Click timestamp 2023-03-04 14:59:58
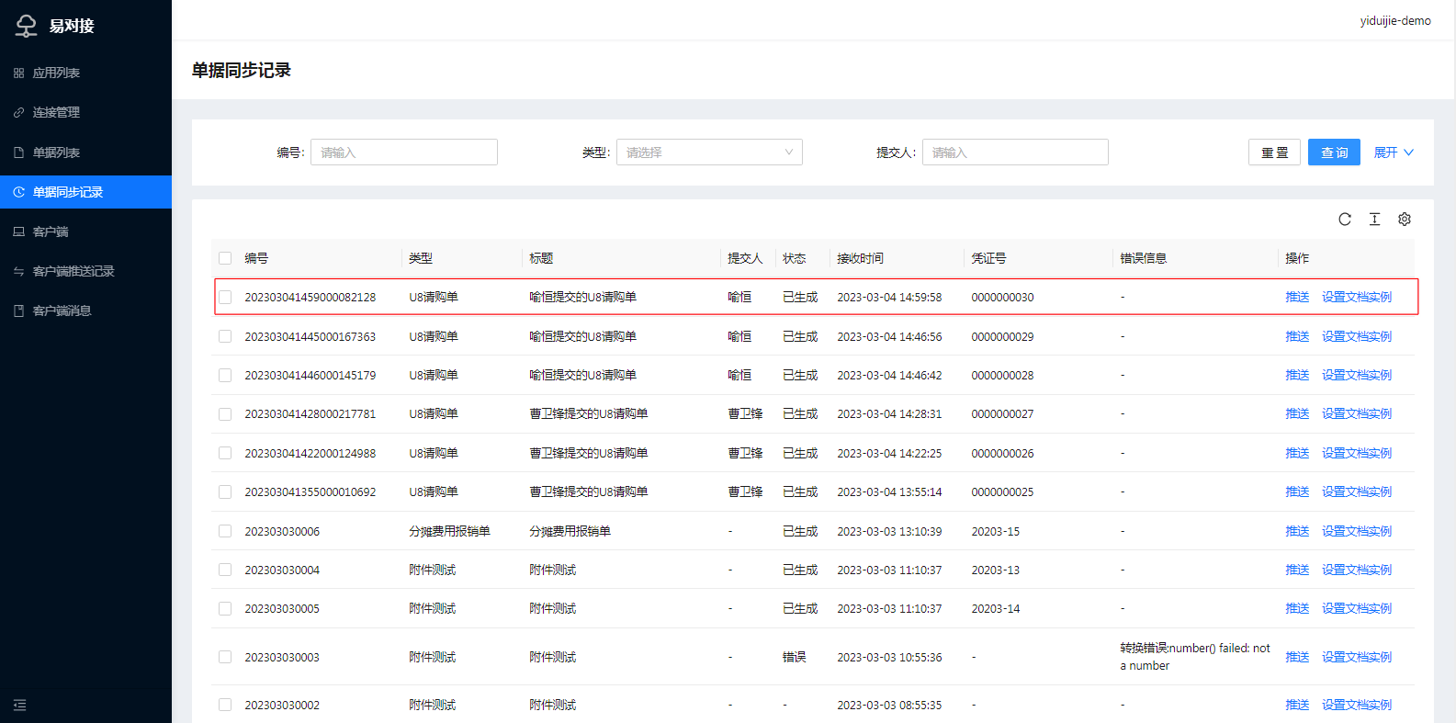This screenshot has height=723, width=1456. 889,297
